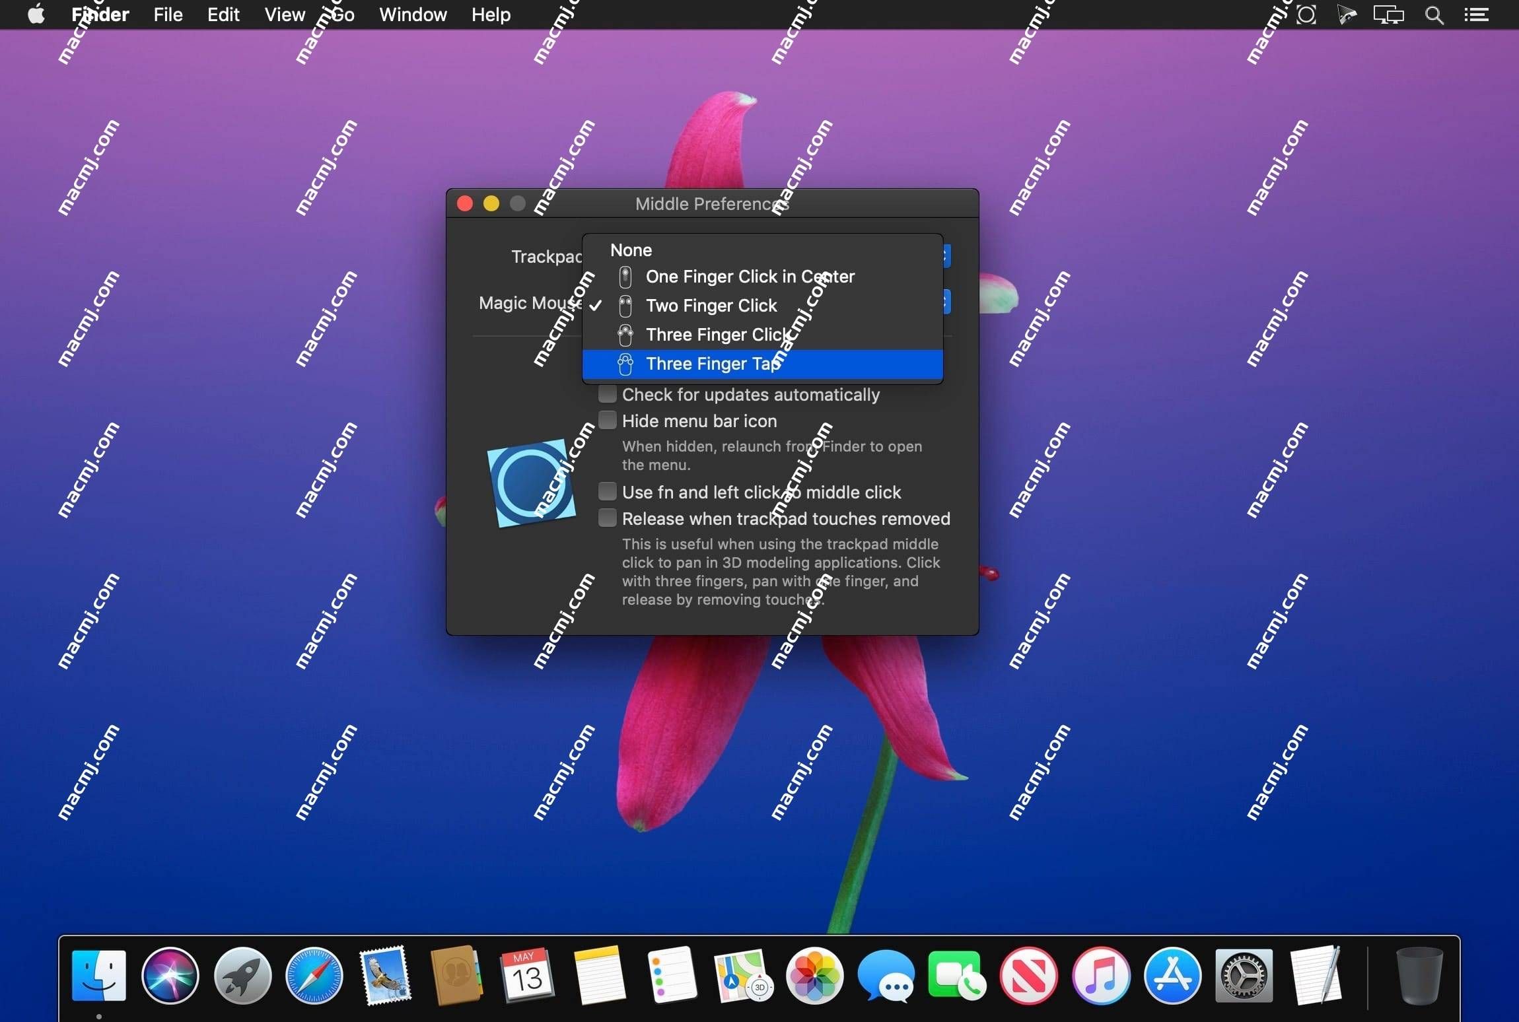The image size is (1519, 1022).
Task: Close the Middle Preferences window
Action: 465,203
